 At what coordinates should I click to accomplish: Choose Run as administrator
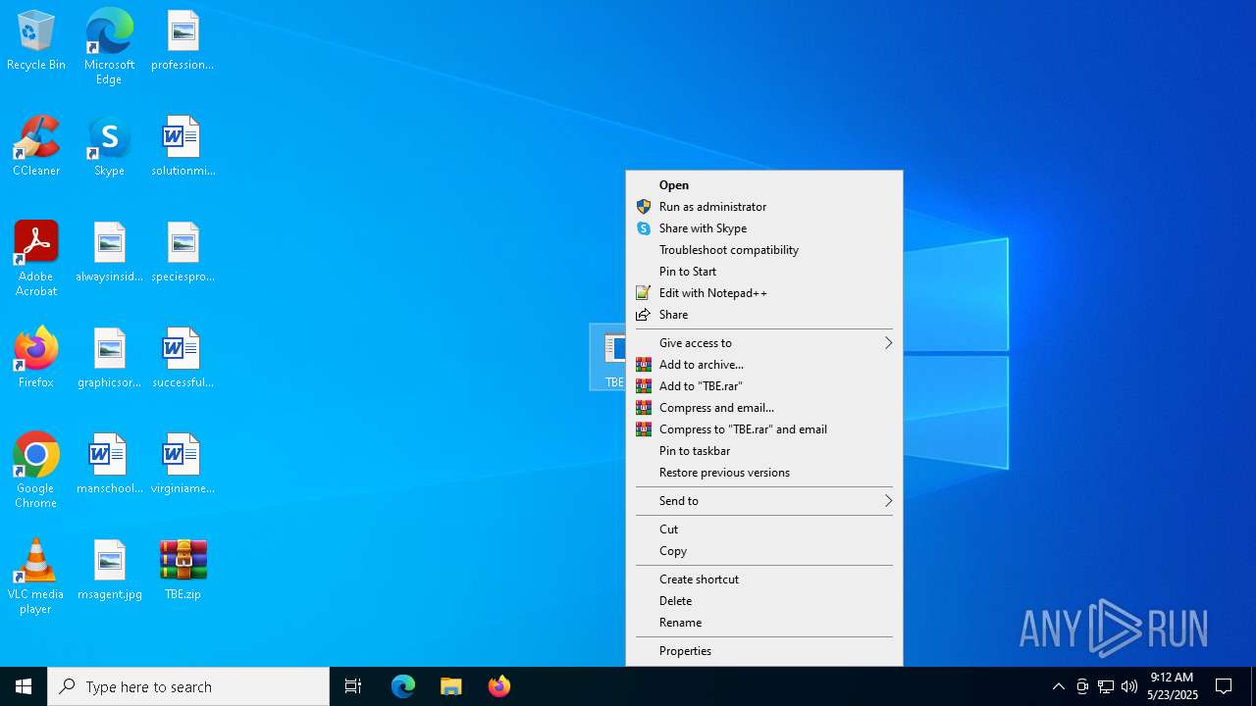click(764, 207)
